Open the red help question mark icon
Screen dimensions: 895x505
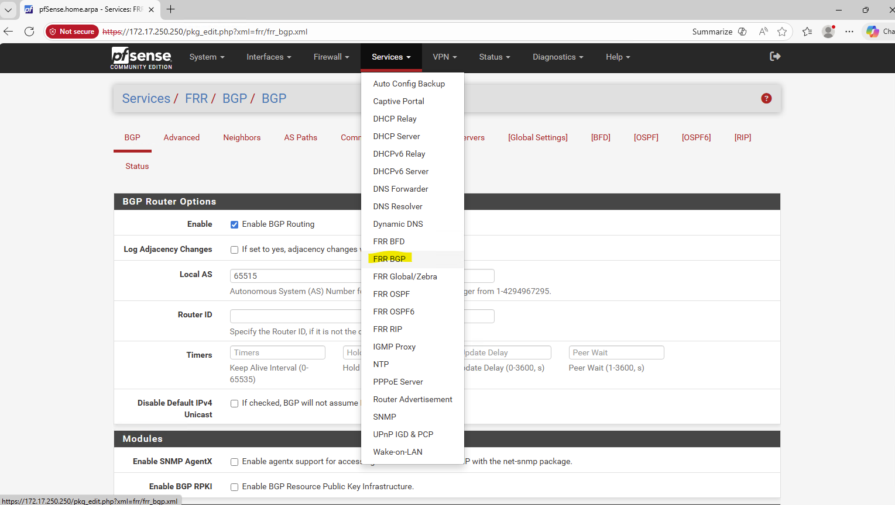click(x=766, y=98)
